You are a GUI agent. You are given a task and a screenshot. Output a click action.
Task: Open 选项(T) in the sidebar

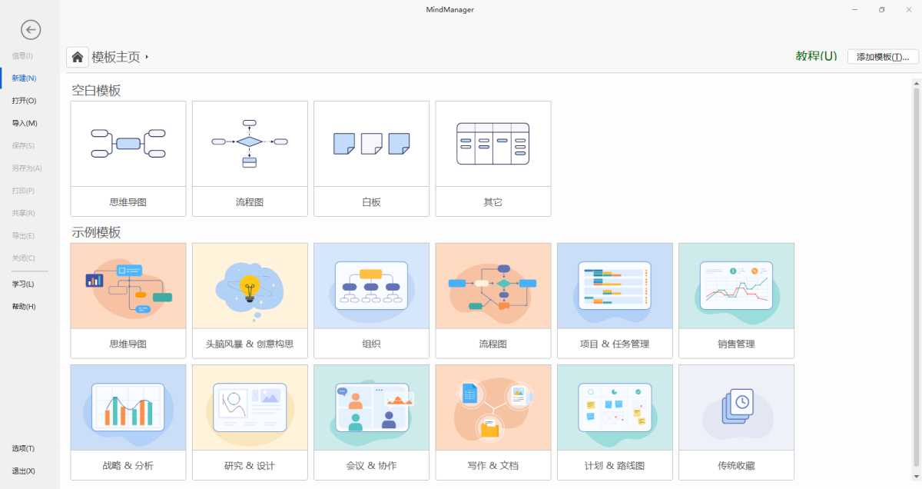point(23,448)
